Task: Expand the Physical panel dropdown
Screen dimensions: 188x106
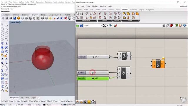Action: [112, 21]
